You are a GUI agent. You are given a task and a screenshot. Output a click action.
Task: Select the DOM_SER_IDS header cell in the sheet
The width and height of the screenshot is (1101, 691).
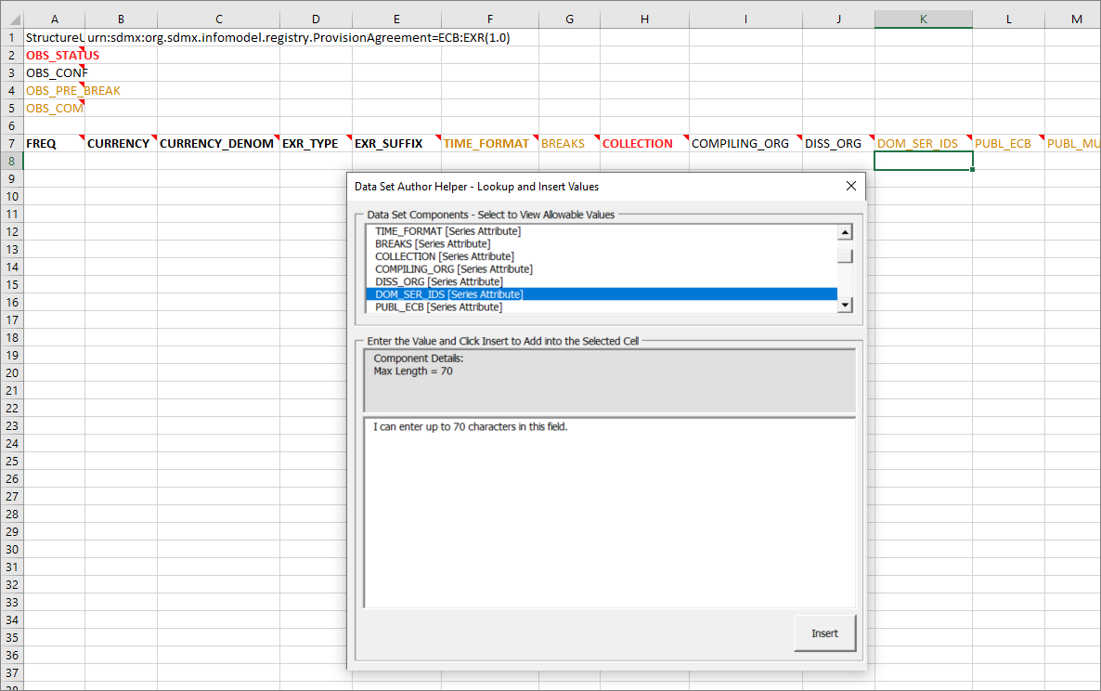coord(918,143)
